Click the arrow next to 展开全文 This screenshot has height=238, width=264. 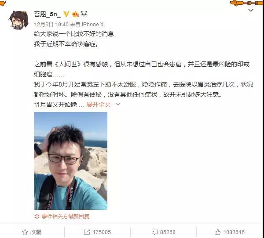coord(118,105)
